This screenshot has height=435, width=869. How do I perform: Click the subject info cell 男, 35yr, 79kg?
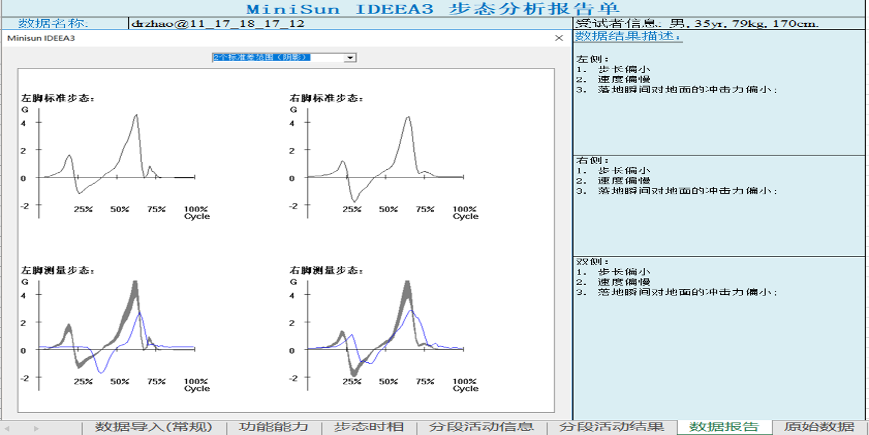721,23
